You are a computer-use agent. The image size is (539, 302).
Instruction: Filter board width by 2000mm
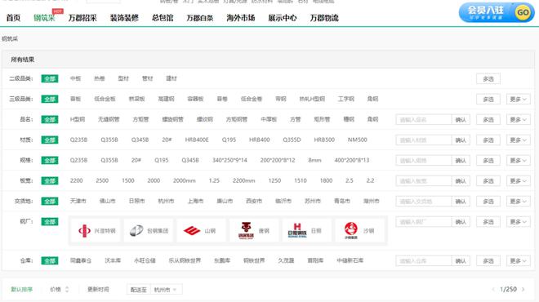[185, 180]
